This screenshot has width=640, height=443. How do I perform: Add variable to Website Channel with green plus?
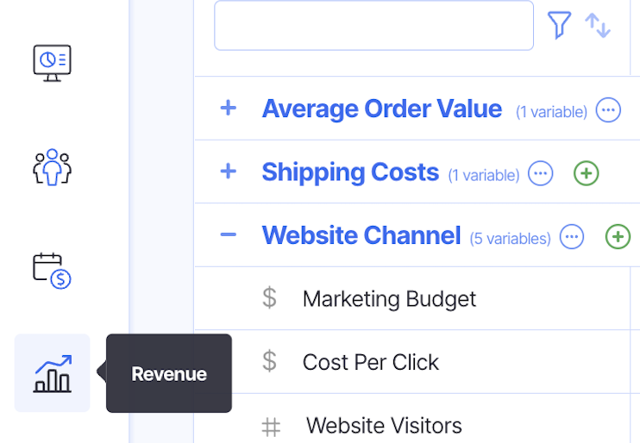click(618, 236)
